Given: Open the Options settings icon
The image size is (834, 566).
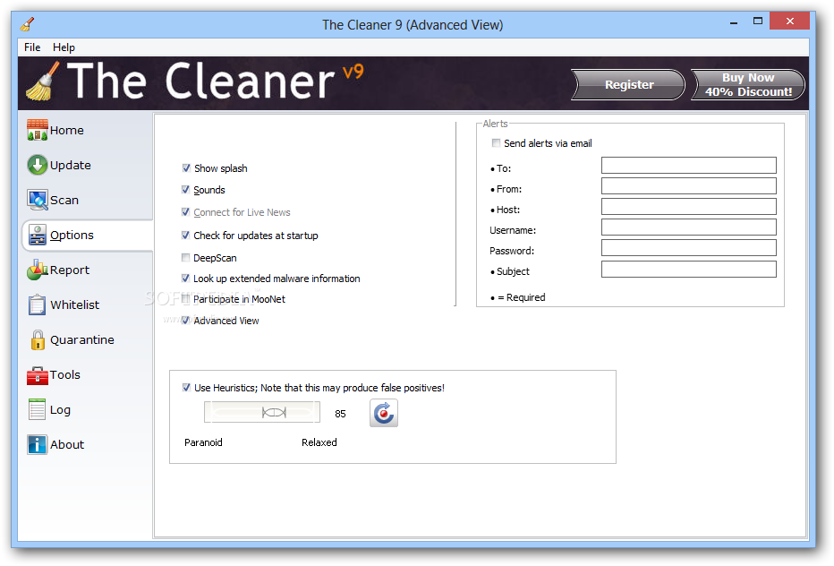Looking at the screenshot, I should [38, 235].
